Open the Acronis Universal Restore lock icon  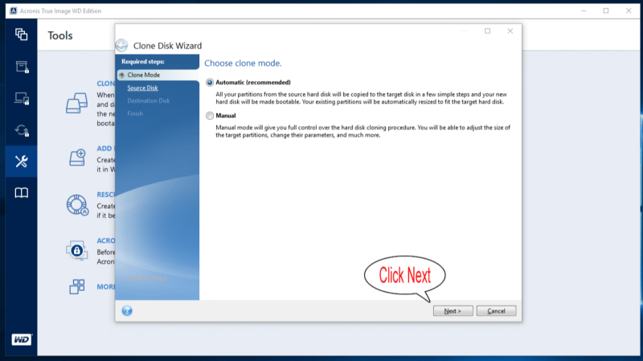tap(76, 250)
